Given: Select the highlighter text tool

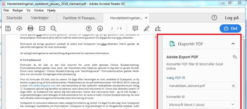Looking at the screenshot, I should (147, 28).
